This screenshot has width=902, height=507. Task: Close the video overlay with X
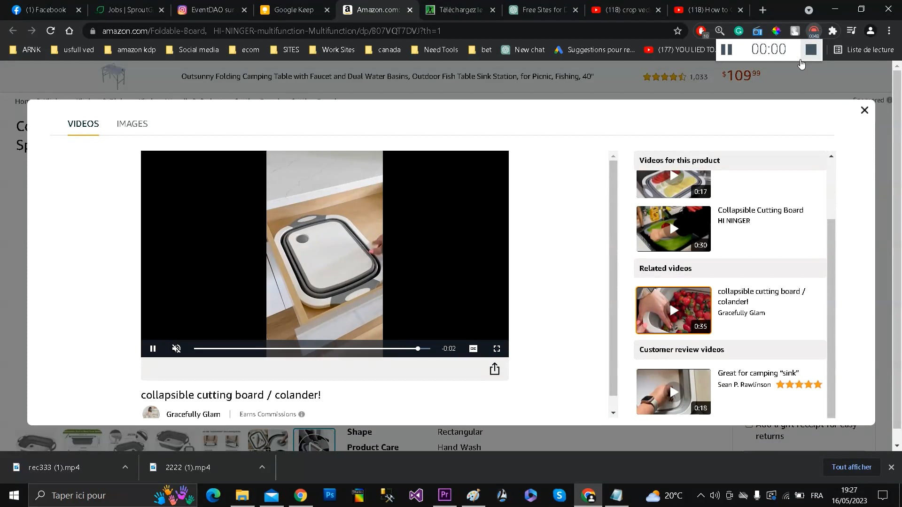click(864, 110)
